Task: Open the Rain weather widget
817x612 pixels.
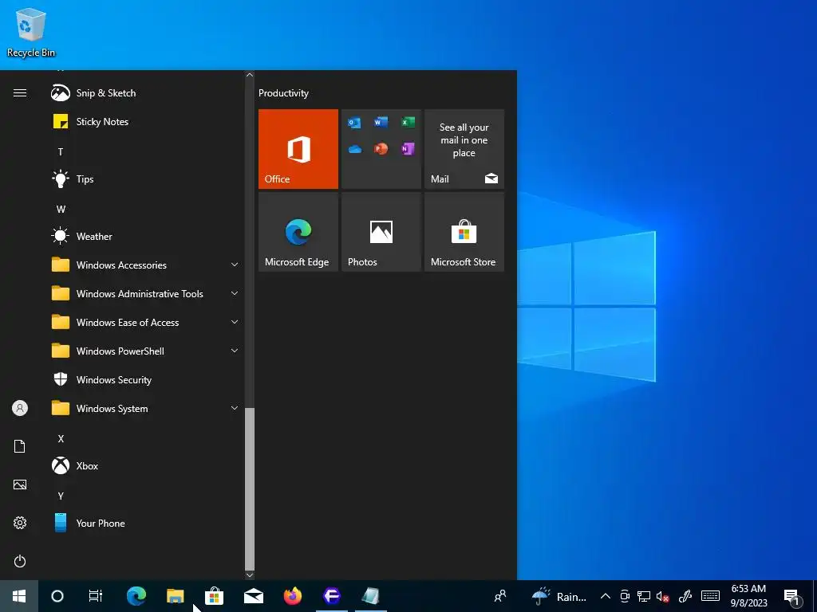Action: (x=559, y=596)
